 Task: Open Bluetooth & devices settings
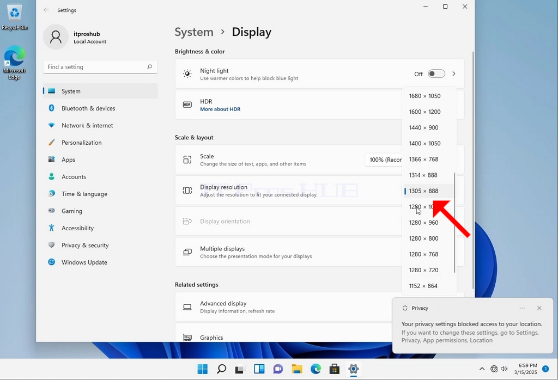[x=100, y=108]
